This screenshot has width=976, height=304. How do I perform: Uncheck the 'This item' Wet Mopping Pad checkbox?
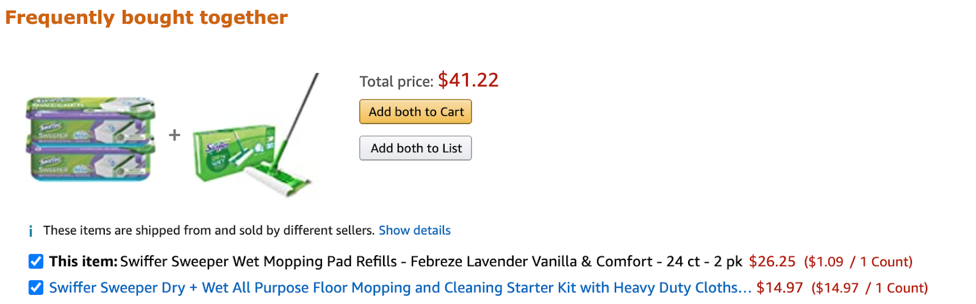[x=36, y=261]
